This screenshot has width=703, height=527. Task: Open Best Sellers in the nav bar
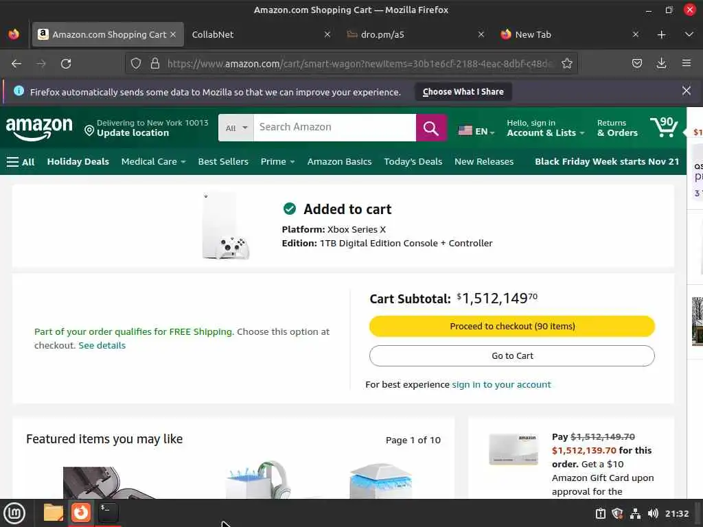tap(223, 162)
